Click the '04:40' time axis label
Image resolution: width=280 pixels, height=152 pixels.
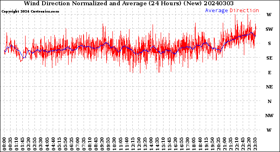[53, 144]
